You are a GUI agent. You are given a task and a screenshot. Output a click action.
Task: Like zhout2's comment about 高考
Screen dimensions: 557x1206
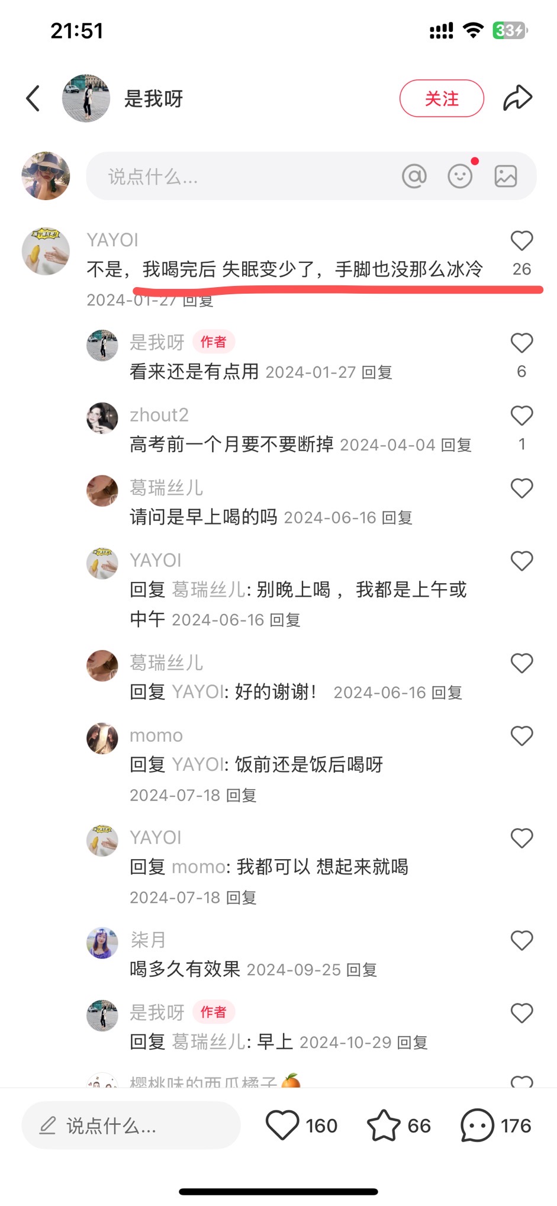521,415
